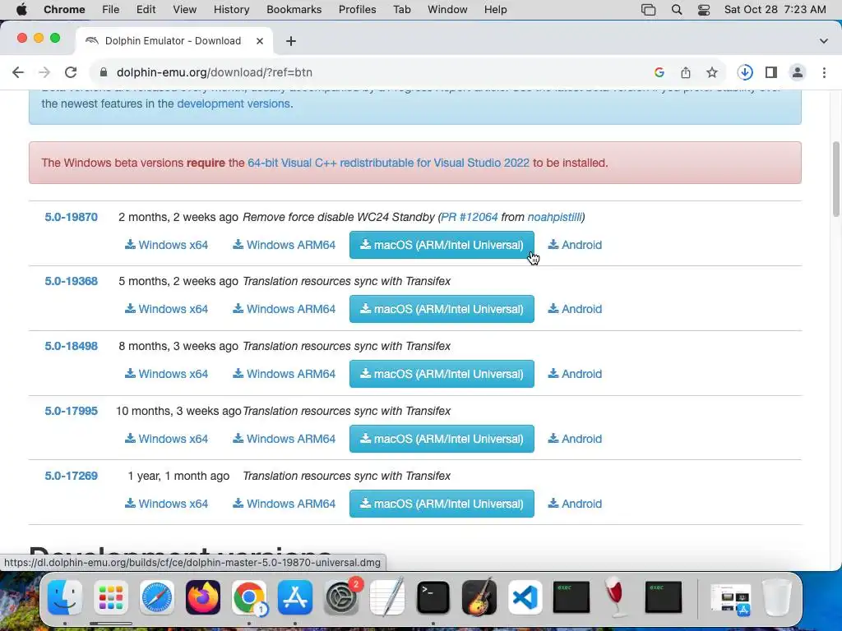
Task: Open the File menu
Action: tap(111, 10)
